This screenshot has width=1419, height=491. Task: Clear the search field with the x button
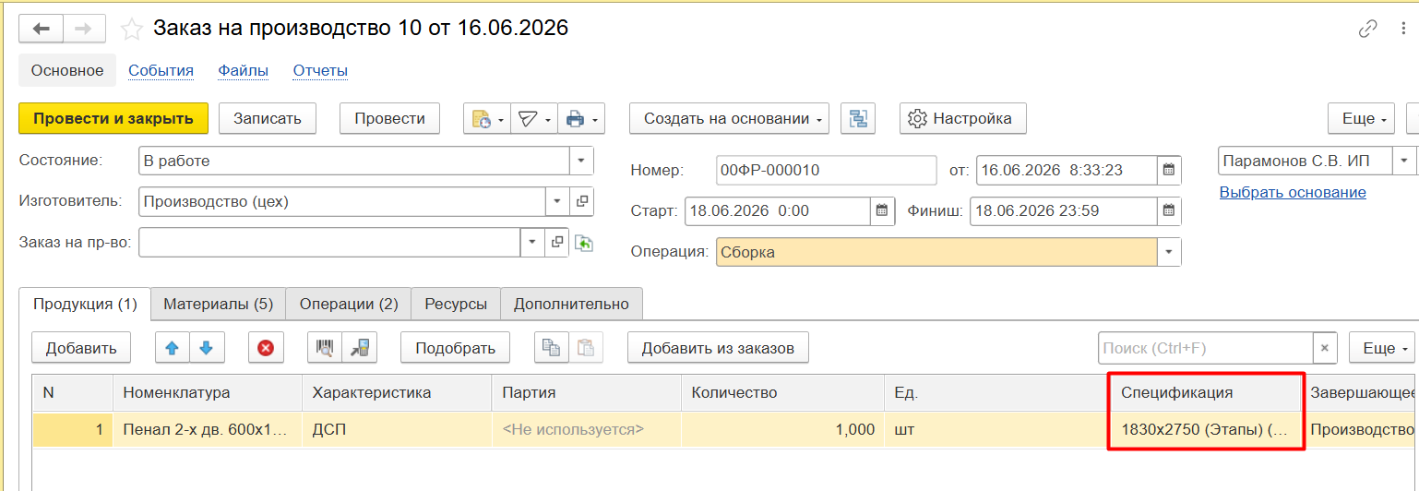pos(1325,348)
